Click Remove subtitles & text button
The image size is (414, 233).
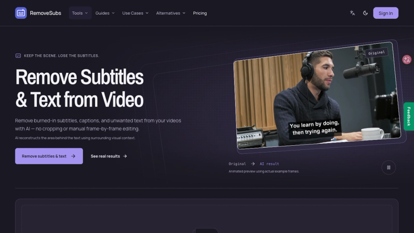[49, 156]
